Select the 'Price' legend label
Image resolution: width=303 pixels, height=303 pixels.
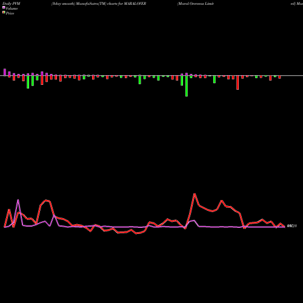10,13
